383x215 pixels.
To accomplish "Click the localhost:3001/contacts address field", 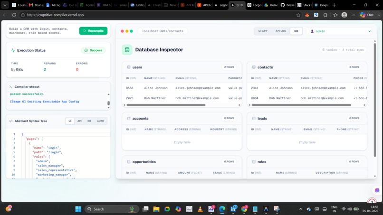I will (x=163, y=31).
